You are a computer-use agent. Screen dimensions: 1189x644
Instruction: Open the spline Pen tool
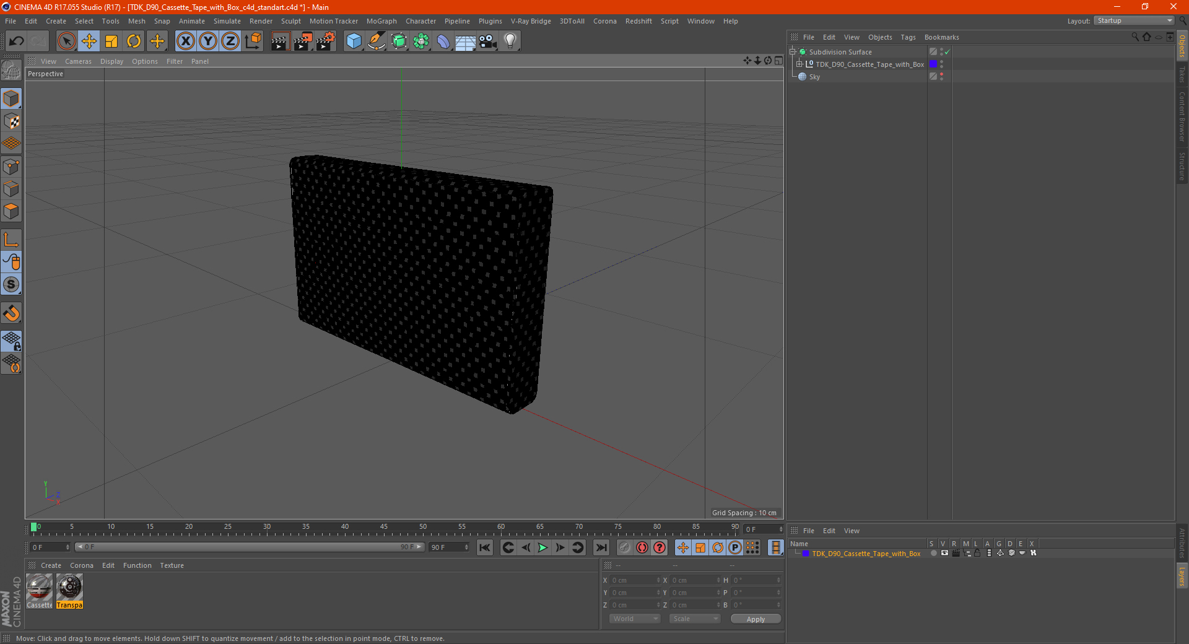(x=377, y=41)
